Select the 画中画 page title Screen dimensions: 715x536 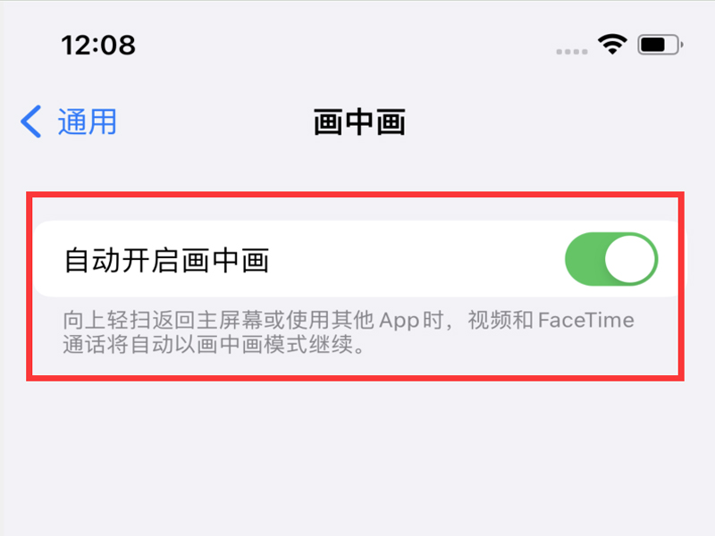coord(359,121)
